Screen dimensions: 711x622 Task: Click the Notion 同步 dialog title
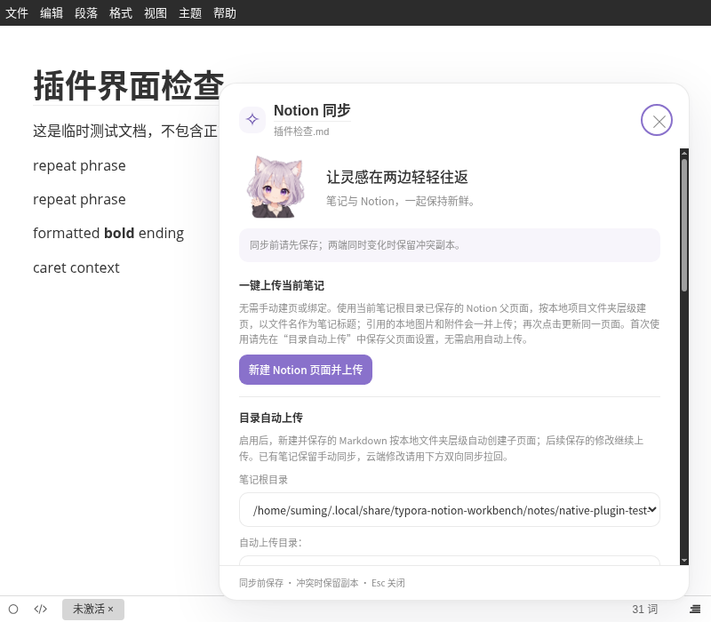(x=312, y=110)
